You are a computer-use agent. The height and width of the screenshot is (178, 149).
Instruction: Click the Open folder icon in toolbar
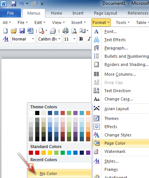pos(14,31)
